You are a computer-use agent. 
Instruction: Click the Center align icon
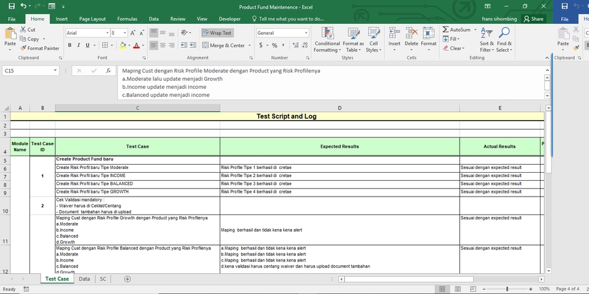pyautogui.click(x=164, y=45)
